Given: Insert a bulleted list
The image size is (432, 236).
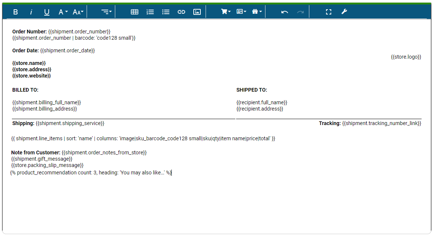Looking at the screenshot, I should 165,12.
